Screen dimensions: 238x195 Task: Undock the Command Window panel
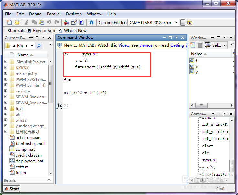click(176, 38)
